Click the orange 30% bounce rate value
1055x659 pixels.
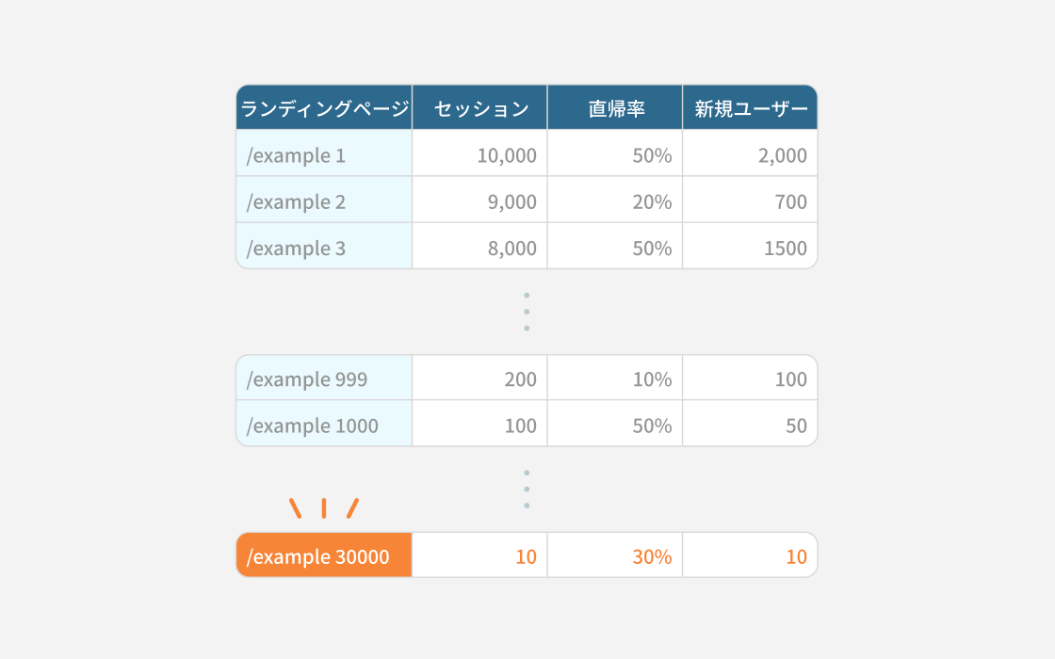(x=652, y=556)
